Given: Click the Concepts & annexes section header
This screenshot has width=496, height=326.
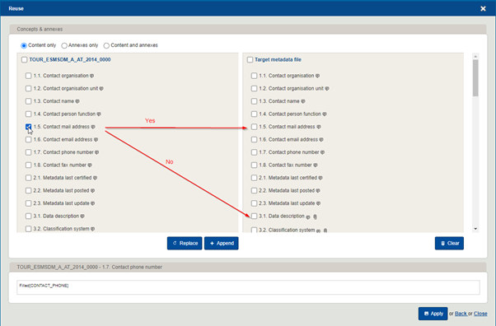Looking at the screenshot, I should pos(248,29).
